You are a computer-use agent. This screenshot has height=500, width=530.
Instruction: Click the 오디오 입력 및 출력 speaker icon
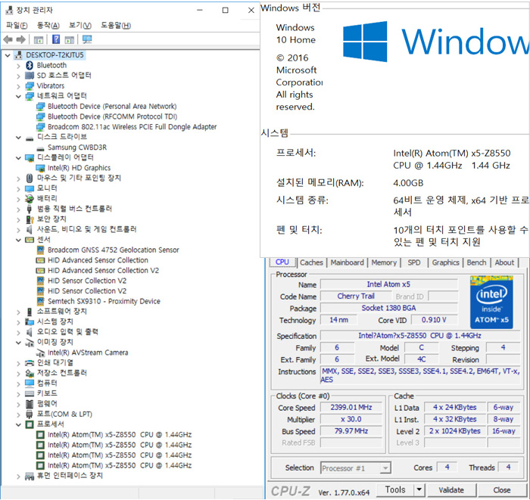[x=30, y=332]
